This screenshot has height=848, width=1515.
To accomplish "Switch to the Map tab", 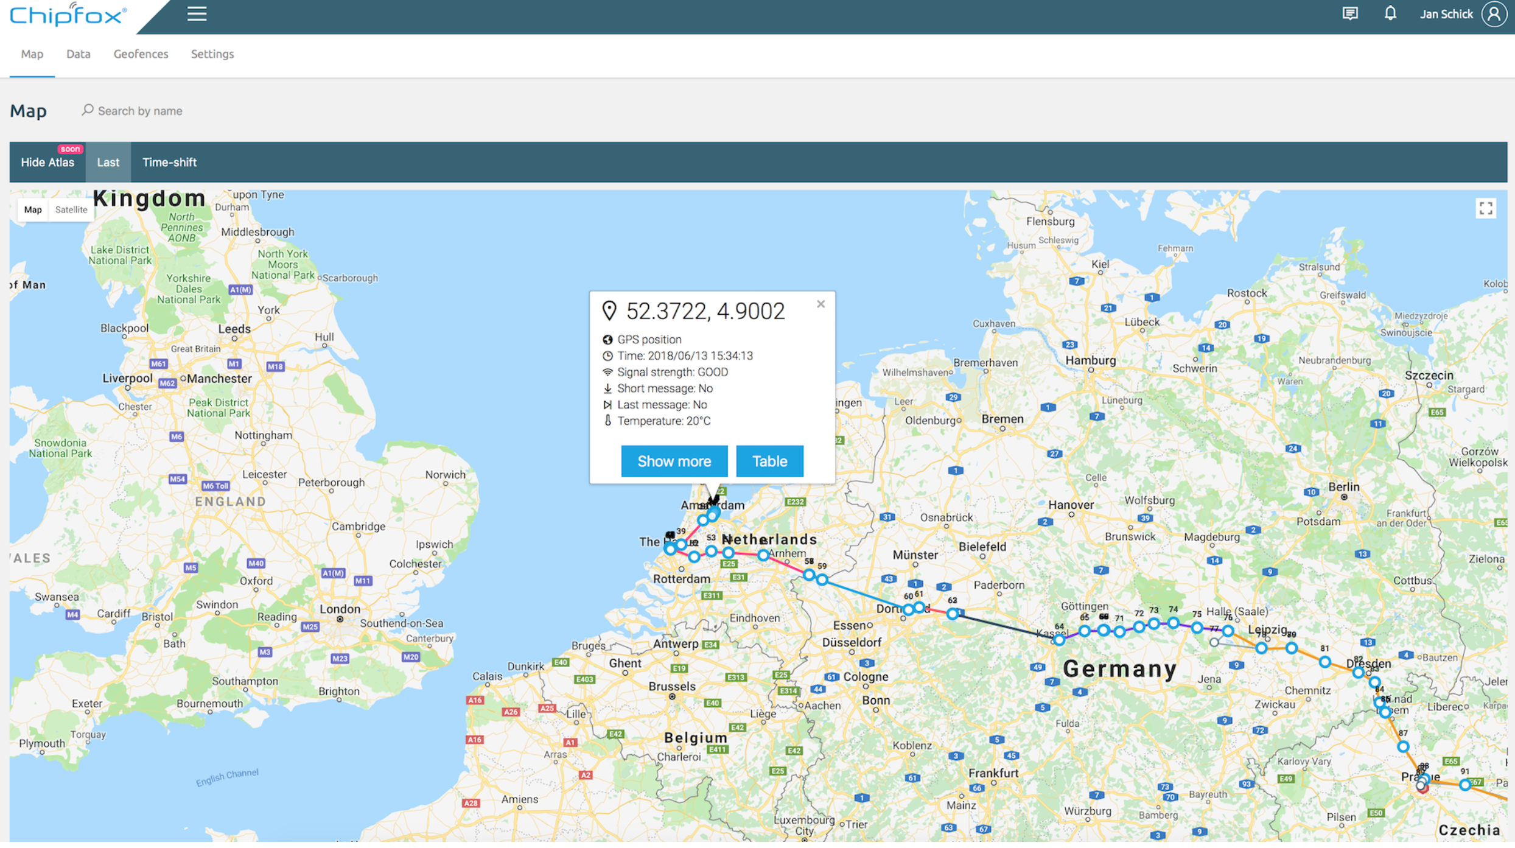I will coord(32,54).
